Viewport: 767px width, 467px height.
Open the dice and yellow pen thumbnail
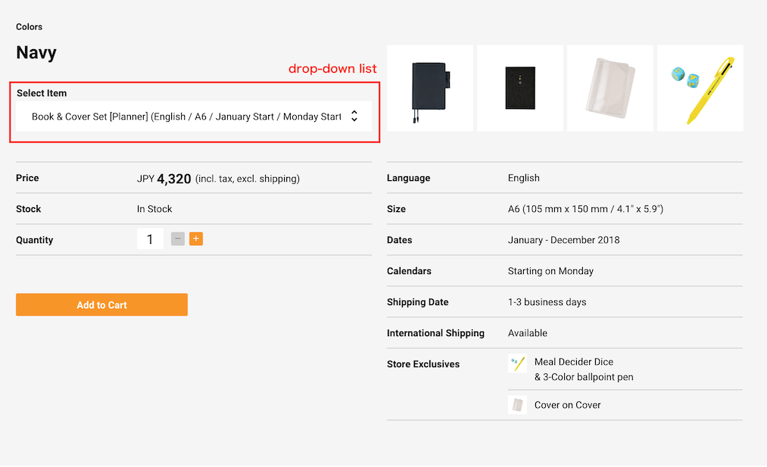pos(700,88)
